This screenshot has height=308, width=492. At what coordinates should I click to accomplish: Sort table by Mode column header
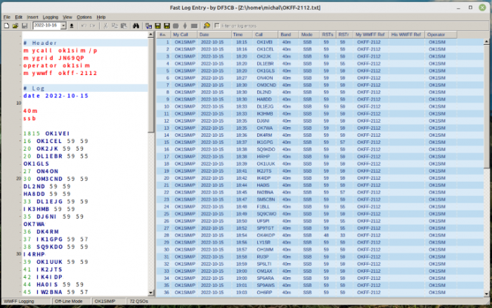point(308,34)
